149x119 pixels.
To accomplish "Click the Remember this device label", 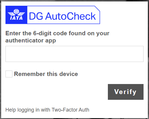I will click(46, 74).
